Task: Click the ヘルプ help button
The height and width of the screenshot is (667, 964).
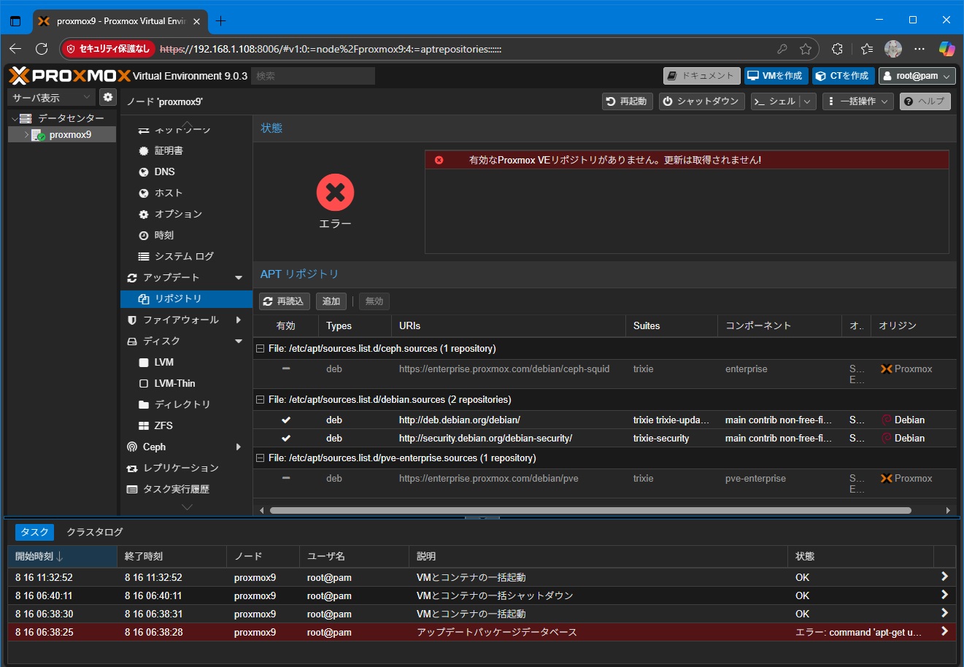Action: (925, 101)
